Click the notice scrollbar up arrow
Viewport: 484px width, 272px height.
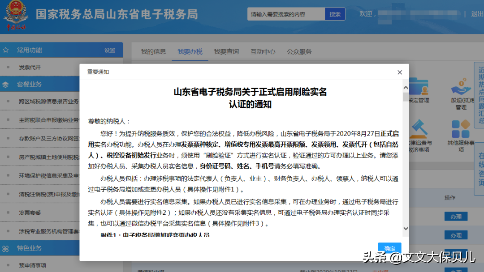pos(406,88)
